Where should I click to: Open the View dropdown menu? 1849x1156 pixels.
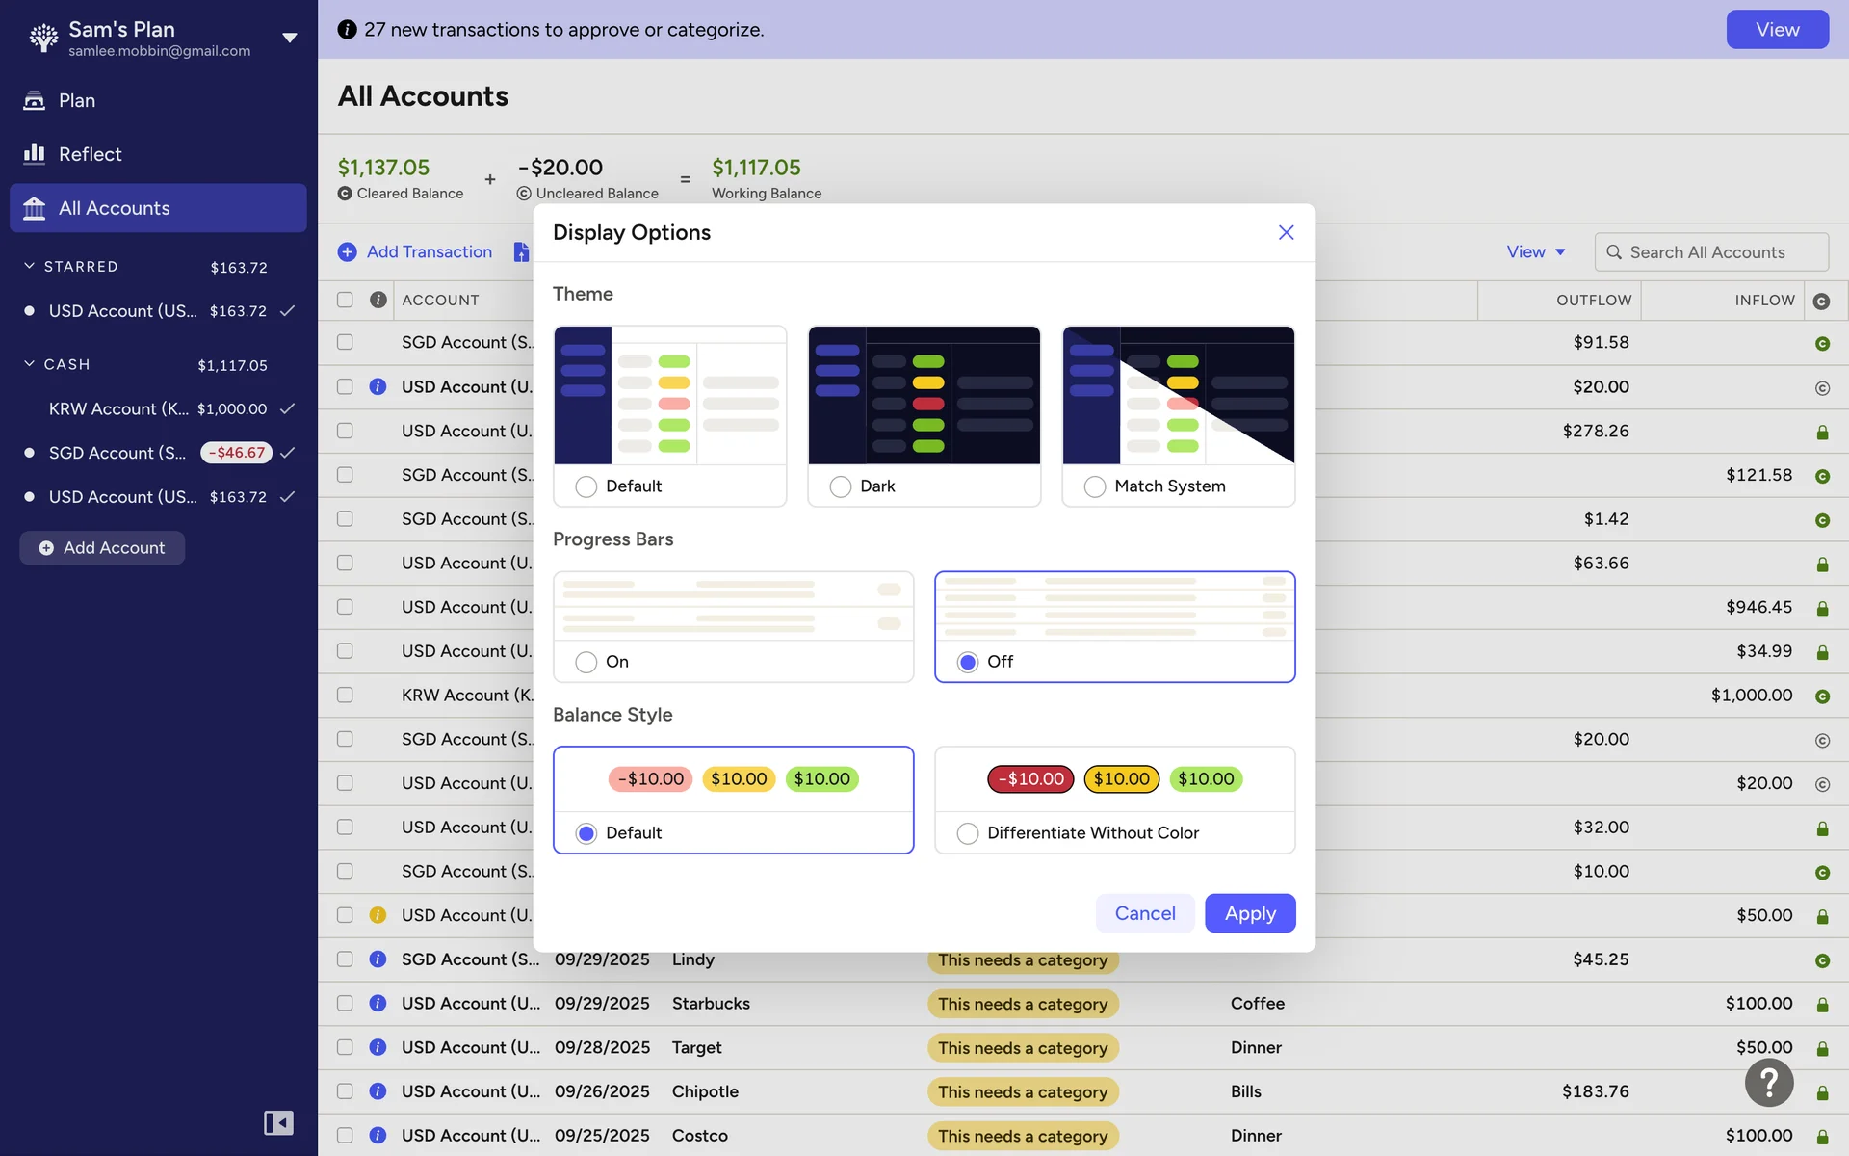[x=1535, y=251]
